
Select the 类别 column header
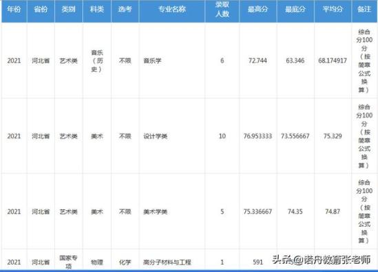pos(68,10)
